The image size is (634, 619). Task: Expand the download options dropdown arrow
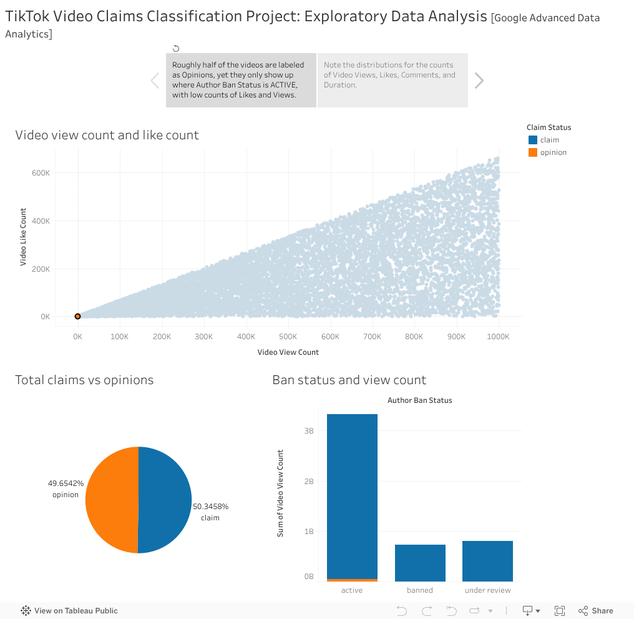coord(538,610)
